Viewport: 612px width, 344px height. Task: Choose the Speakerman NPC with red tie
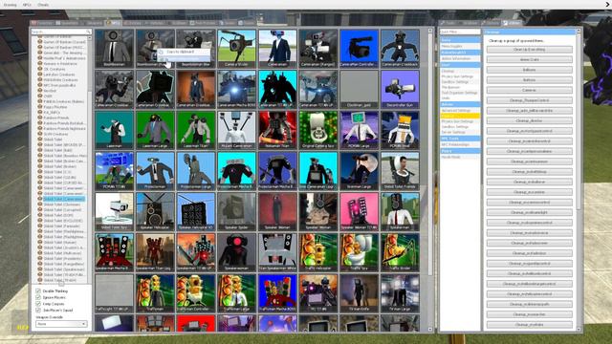coord(400,212)
